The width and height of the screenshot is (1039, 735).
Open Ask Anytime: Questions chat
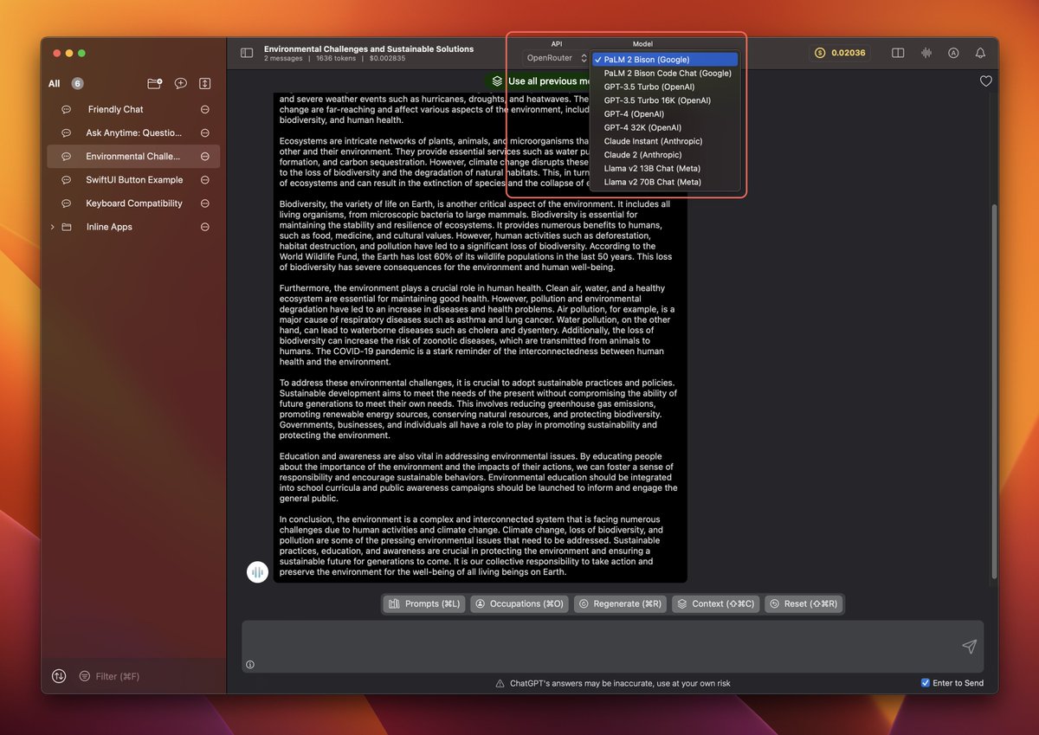coord(134,133)
